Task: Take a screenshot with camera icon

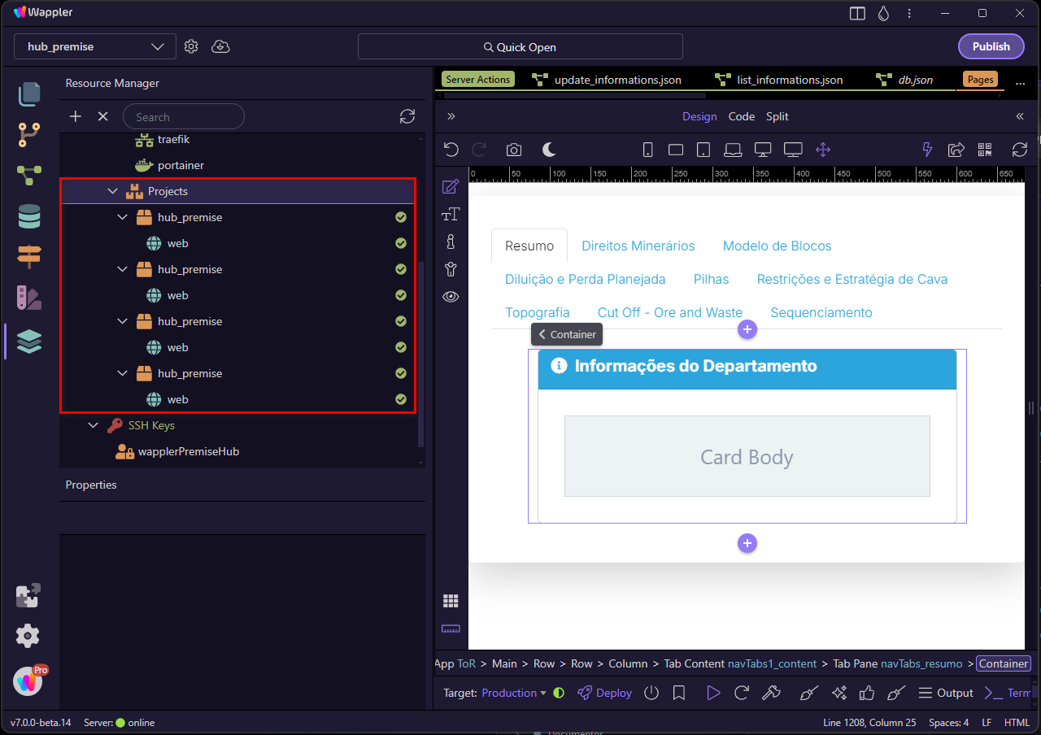Action: (x=514, y=150)
